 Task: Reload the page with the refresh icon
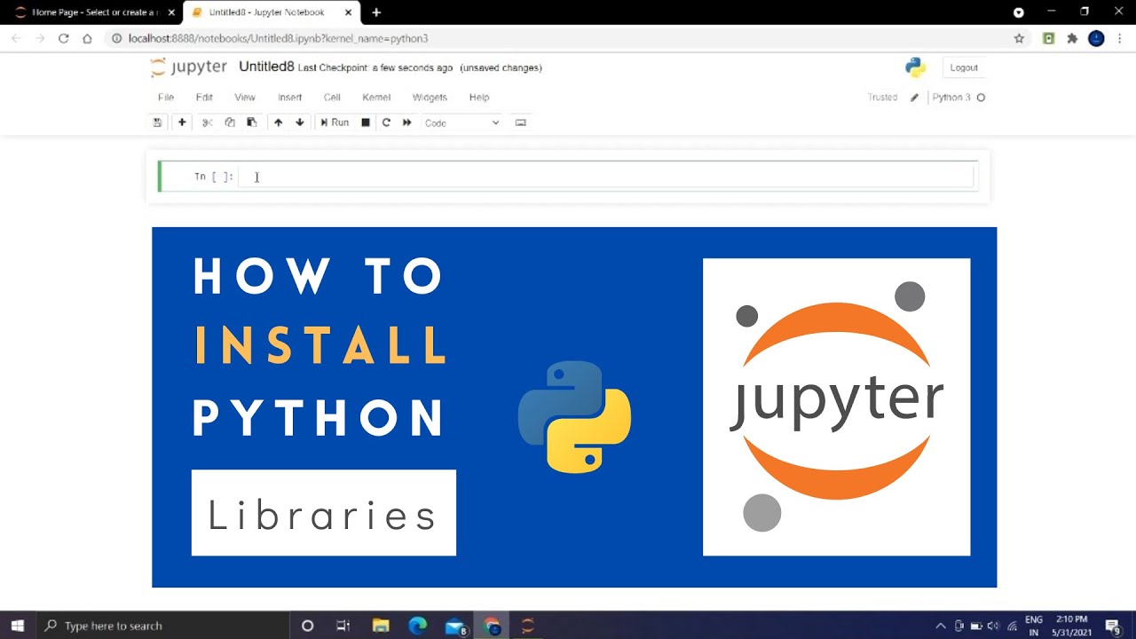(64, 38)
